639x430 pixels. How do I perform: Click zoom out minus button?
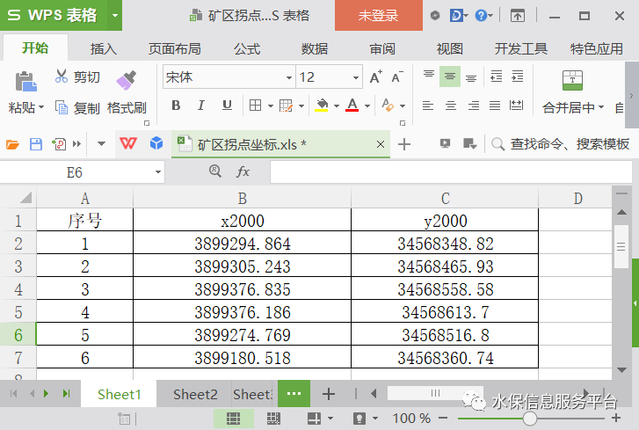tap(443, 419)
